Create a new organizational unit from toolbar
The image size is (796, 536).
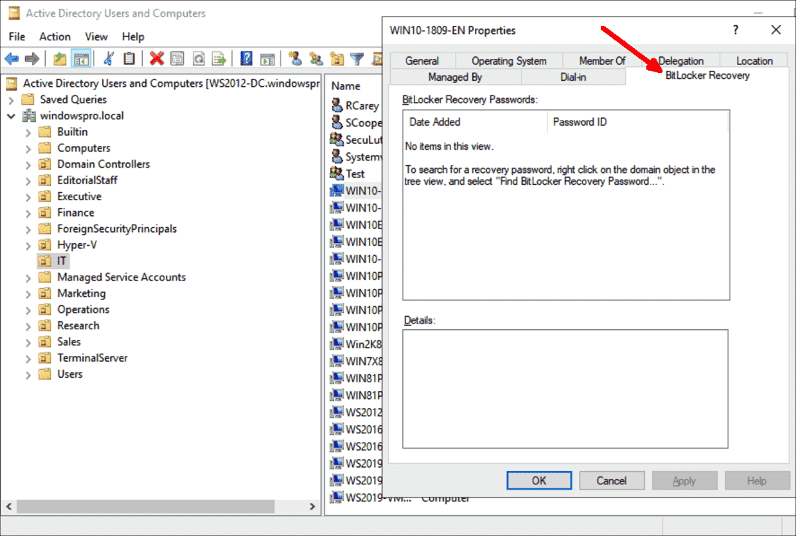[337, 58]
